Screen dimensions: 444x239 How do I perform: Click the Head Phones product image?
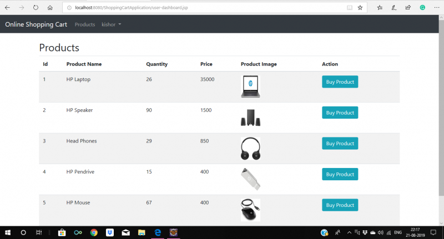pyautogui.click(x=250, y=149)
